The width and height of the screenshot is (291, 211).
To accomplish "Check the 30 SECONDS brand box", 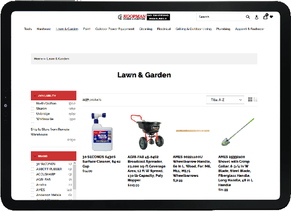I will tap(33, 164).
